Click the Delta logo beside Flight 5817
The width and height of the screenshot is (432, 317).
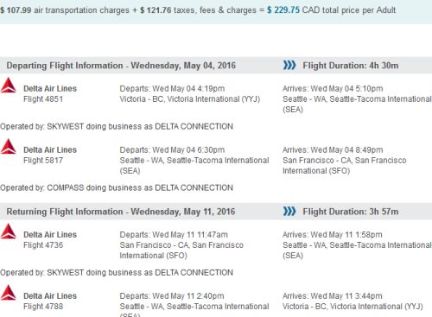coord(9,147)
